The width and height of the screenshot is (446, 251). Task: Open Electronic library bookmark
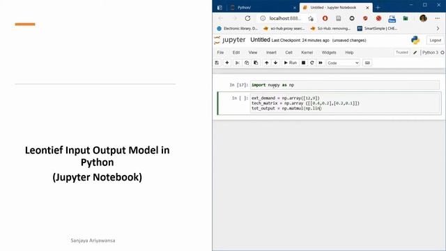(237, 29)
